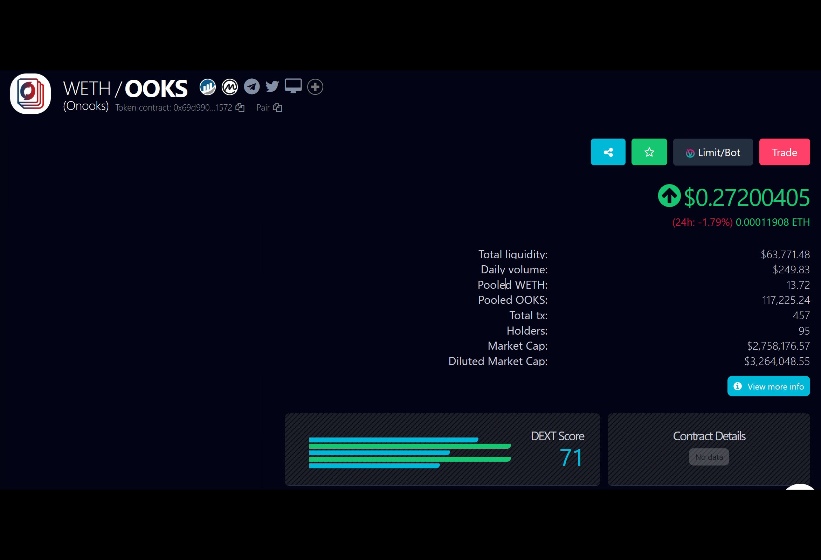Click the Trade button
This screenshot has width=821, height=560.
coord(784,152)
